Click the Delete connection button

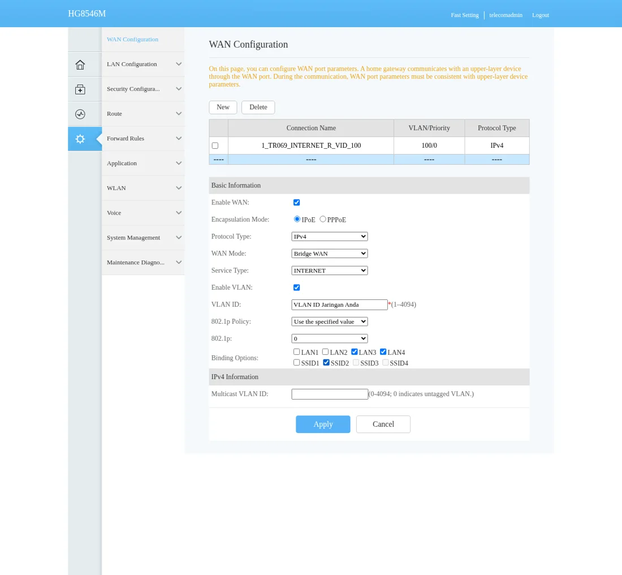258,107
